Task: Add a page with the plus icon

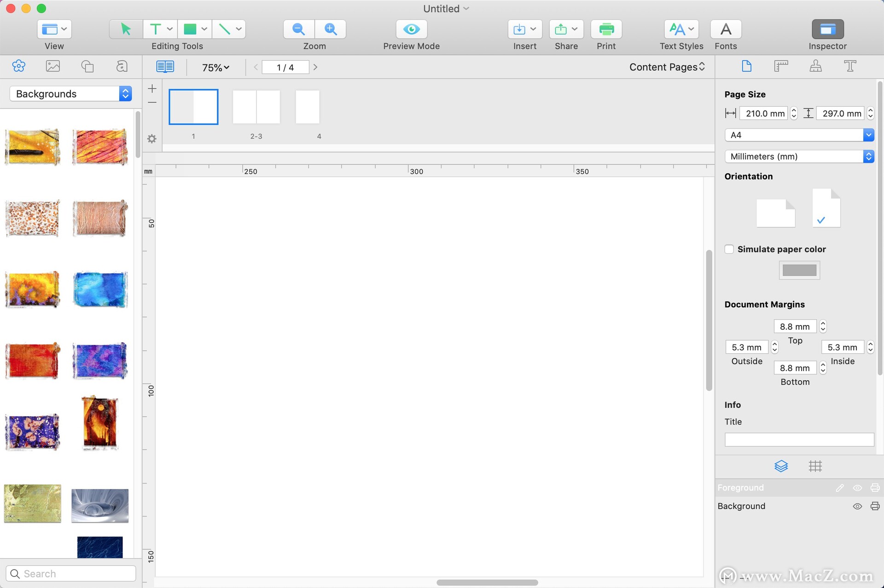Action: 152,88
